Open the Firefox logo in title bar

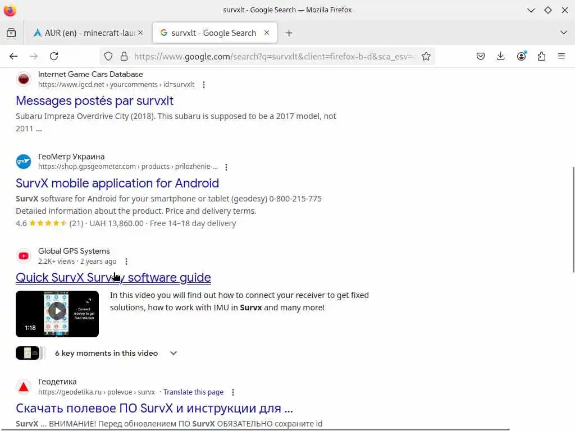pyautogui.click(x=10, y=10)
